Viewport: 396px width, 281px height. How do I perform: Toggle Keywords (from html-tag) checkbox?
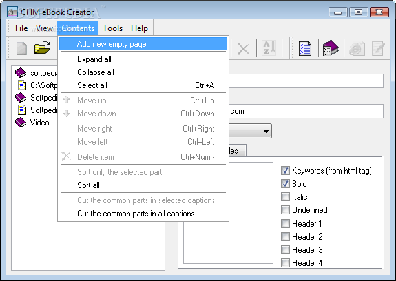click(x=285, y=171)
